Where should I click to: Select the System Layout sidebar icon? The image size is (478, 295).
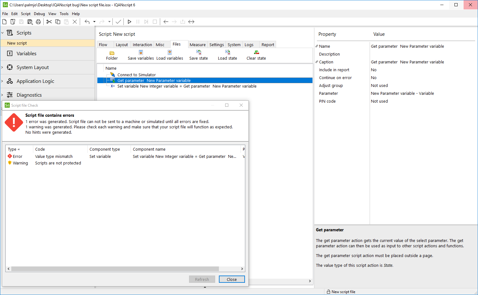click(10, 67)
